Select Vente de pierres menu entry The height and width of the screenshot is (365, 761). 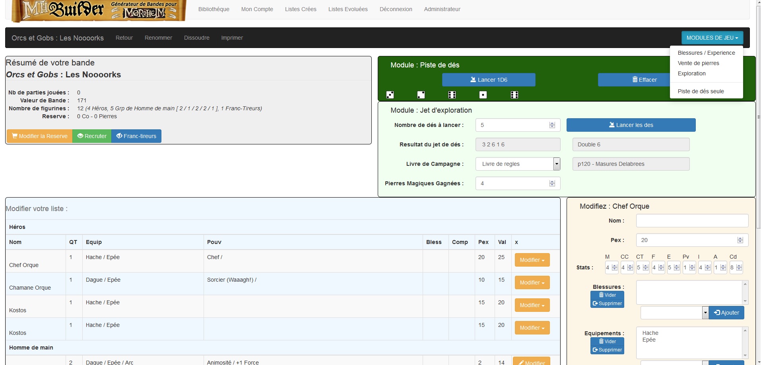[706, 63]
